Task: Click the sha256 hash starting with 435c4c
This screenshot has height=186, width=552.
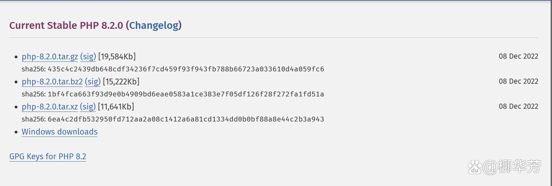Action: click(186, 69)
